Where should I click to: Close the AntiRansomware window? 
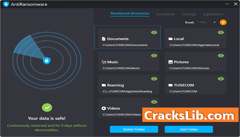pyautogui.click(x=236, y=4)
